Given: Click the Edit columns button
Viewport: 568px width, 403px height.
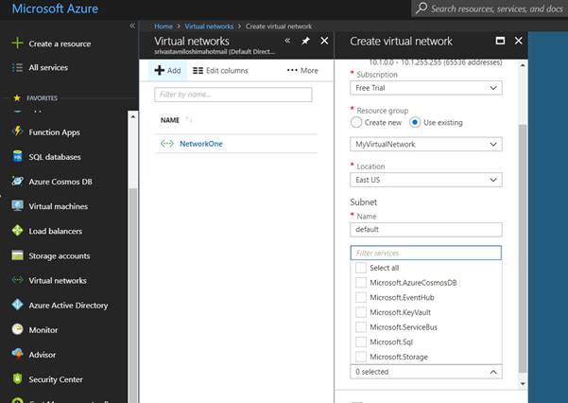Looking at the screenshot, I should click(220, 70).
